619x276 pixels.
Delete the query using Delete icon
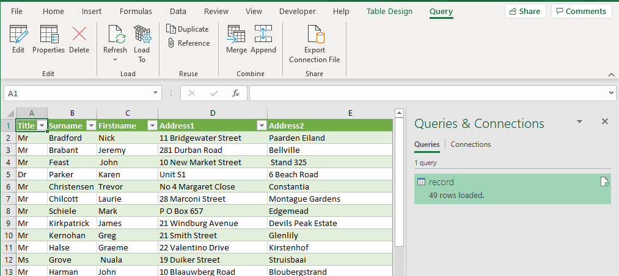tap(79, 39)
